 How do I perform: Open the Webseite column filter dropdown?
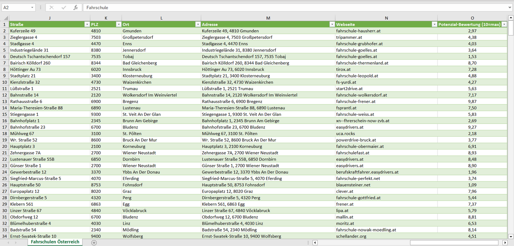pyautogui.click(x=434, y=24)
